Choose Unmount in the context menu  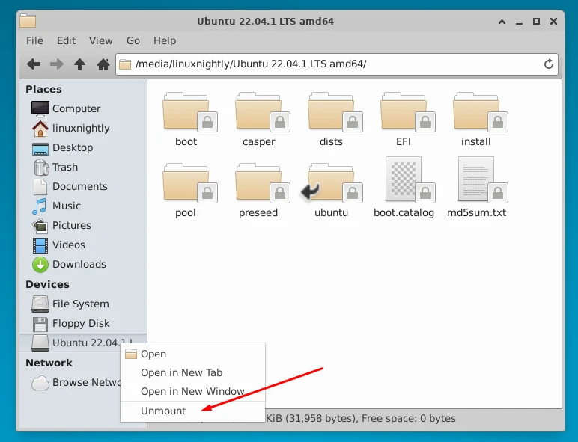[x=192, y=411]
